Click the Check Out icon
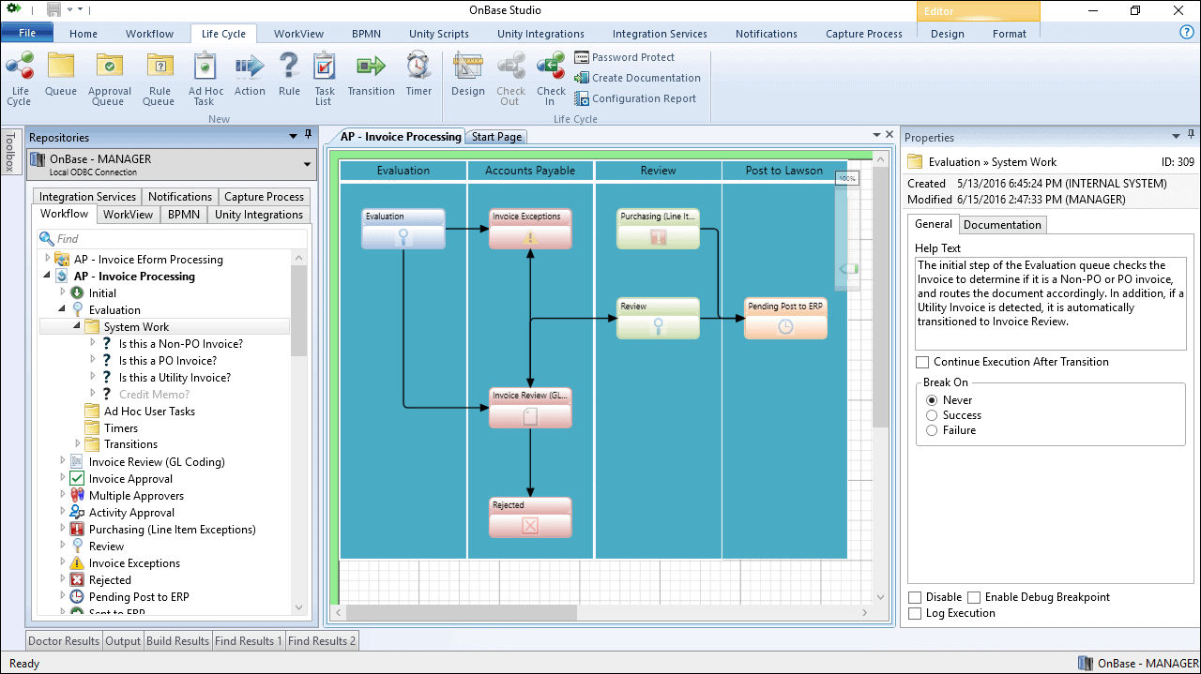Viewport: 1201px width, 674px height. point(510,79)
